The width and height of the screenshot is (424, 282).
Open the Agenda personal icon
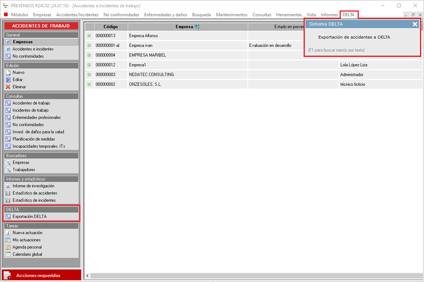tap(8, 248)
